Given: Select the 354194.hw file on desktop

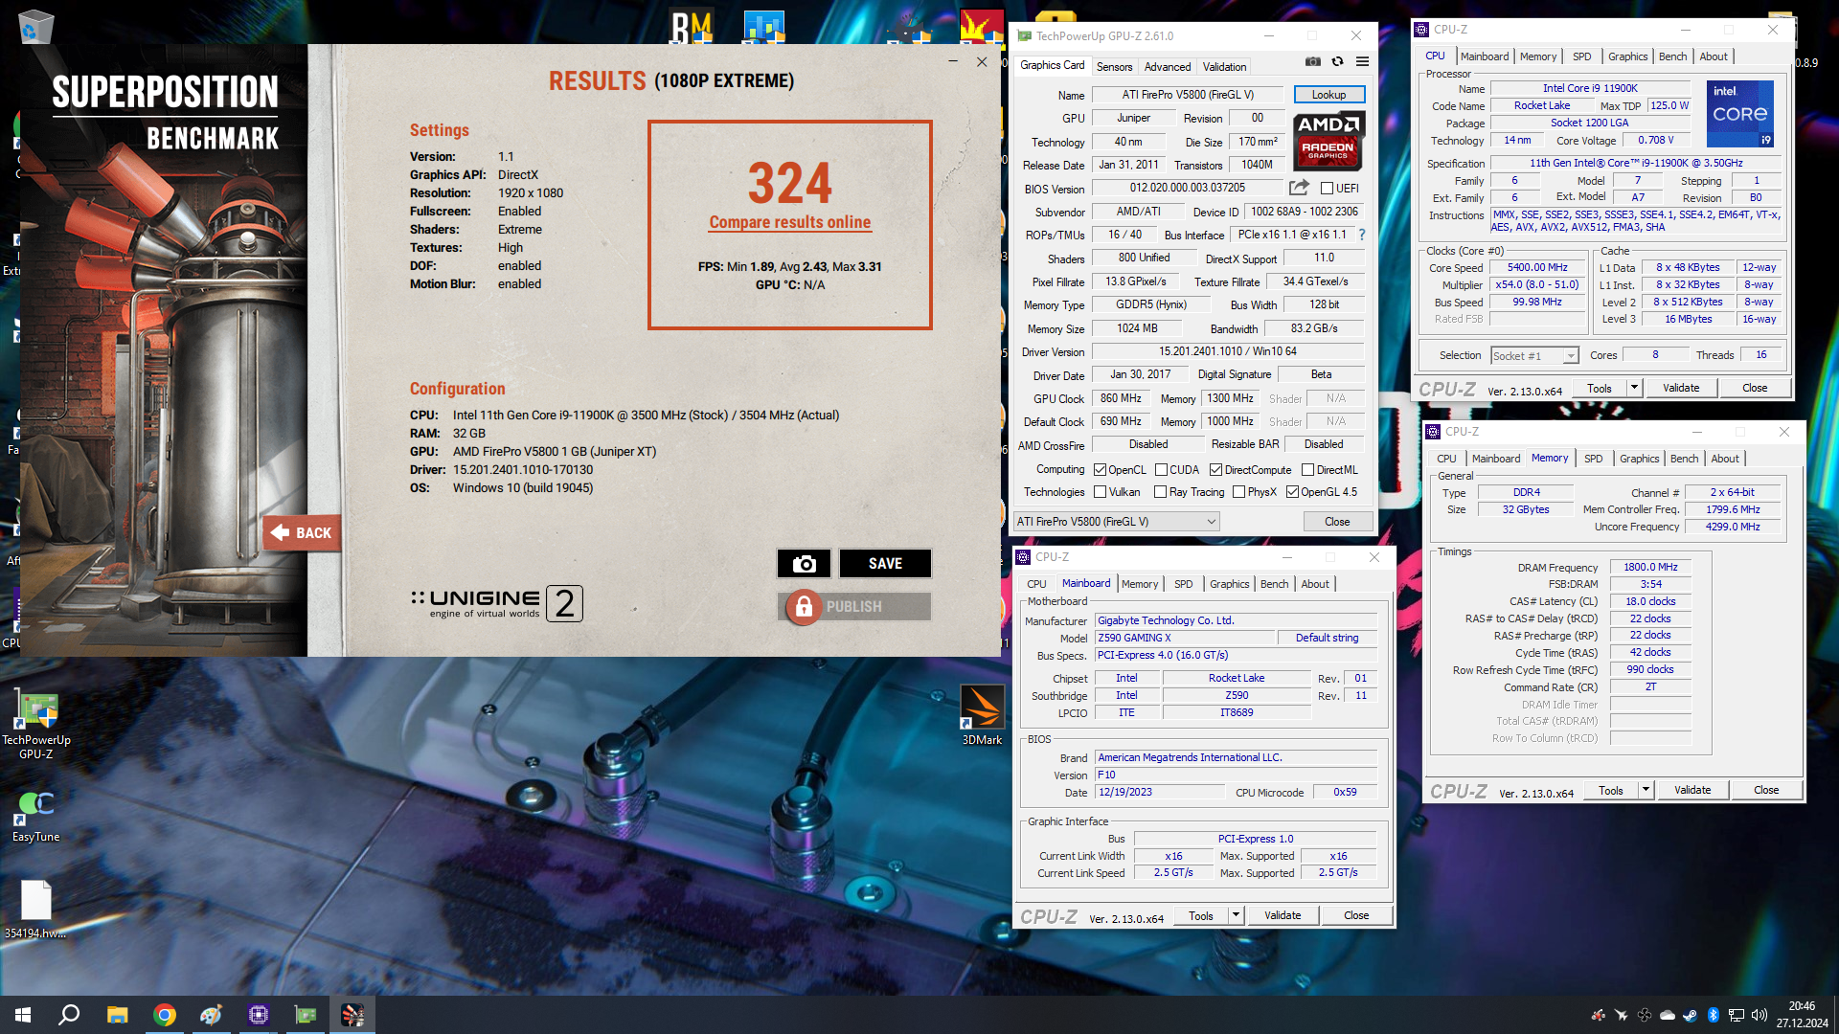Looking at the screenshot, I should [35, 910].
